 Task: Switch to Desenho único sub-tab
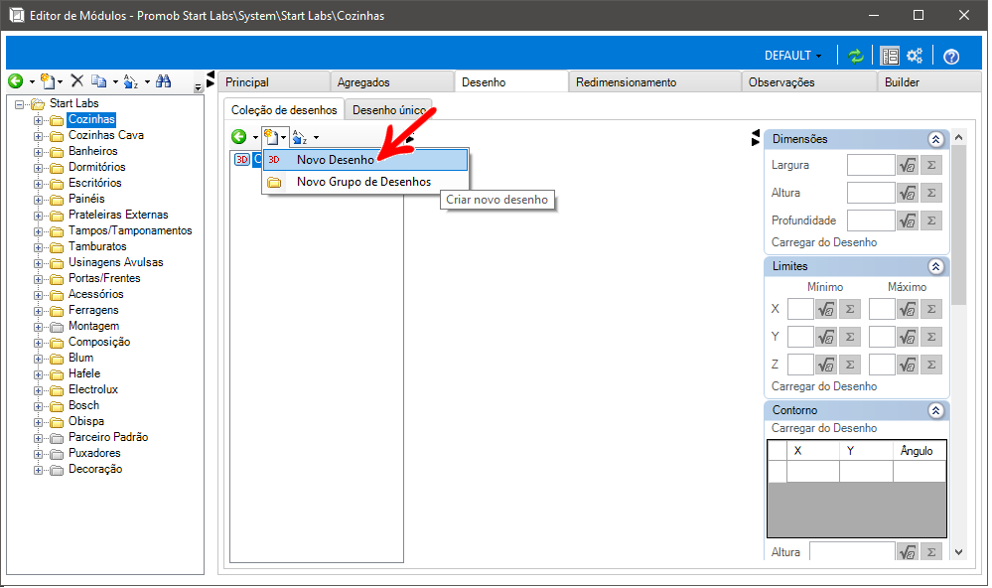[x=389, y=110]
